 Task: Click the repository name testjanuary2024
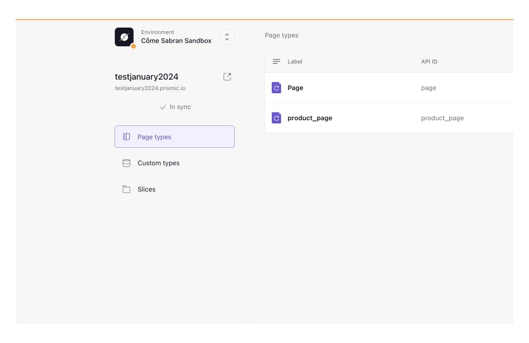pos(146,77)
